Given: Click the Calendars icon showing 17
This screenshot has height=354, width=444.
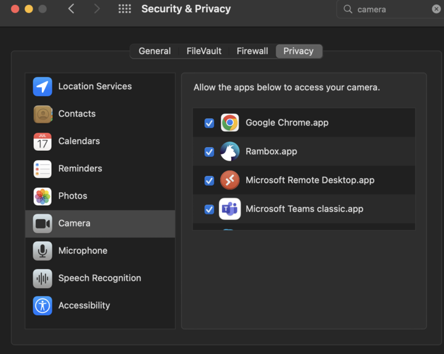Looking at the screenshot, I should (x=43, y=142).
